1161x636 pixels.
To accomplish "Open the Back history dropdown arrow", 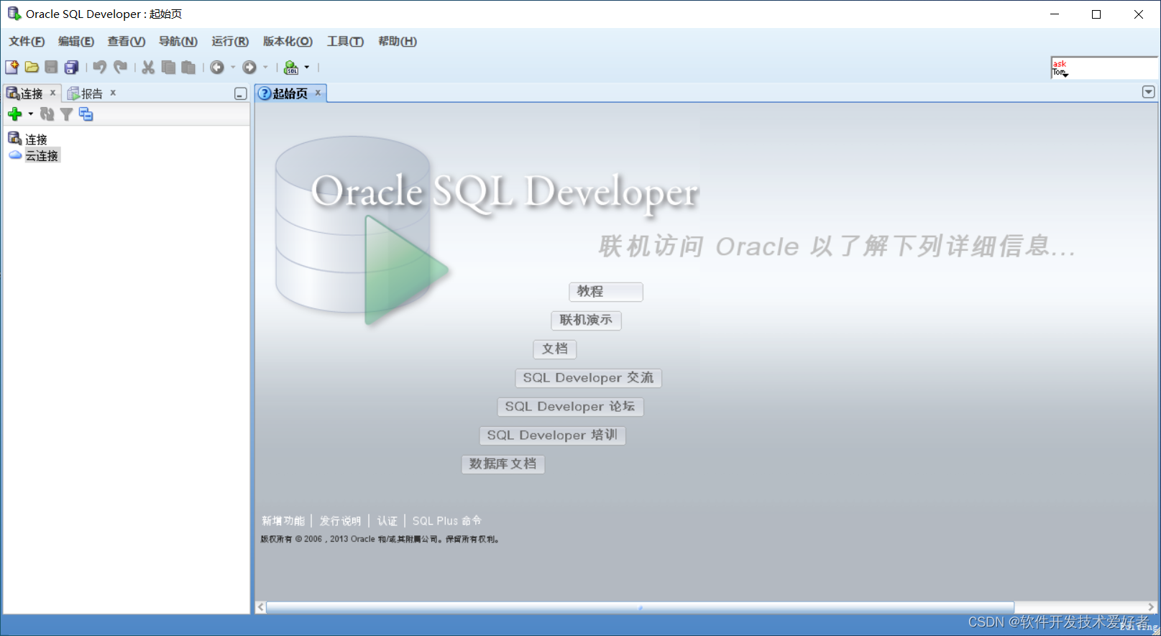I will point(233,68).
